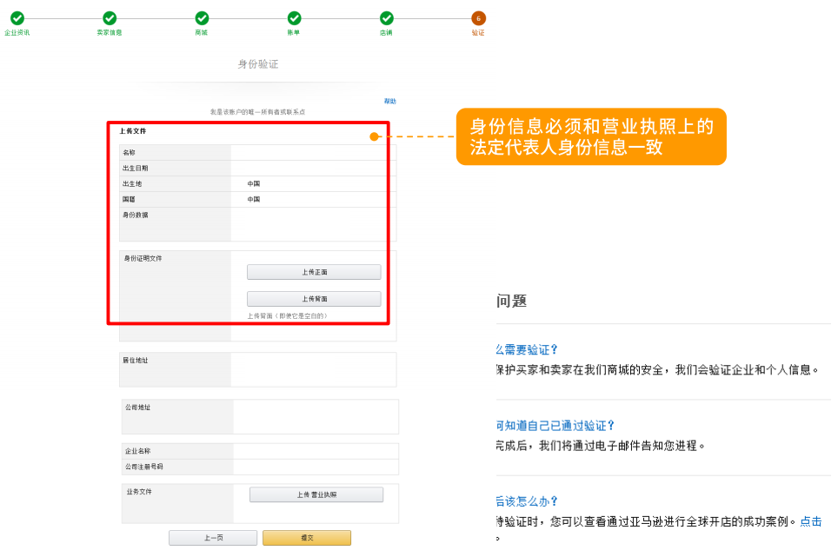Click the 上传背面 upload button
The image size is (838, 557).
[314, 299]
